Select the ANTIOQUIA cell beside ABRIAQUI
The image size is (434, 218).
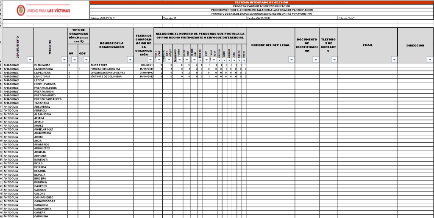pos(18,110)
